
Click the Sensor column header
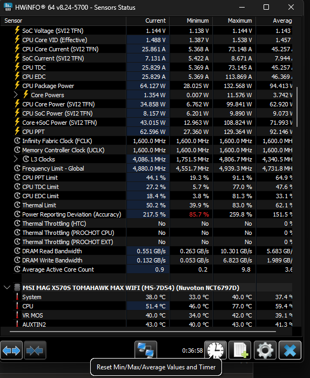(x=63, y=21)
